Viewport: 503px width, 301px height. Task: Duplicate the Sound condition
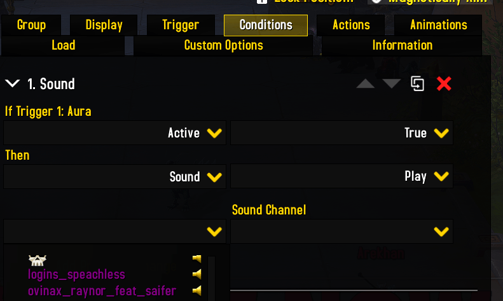[417, 84]
